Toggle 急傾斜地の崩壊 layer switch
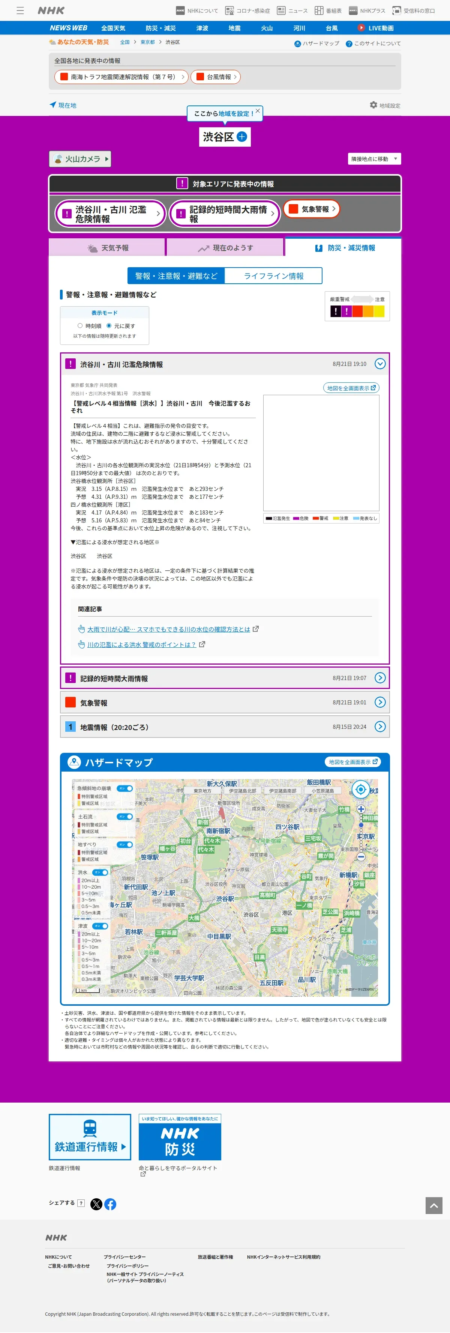 click(124, 788)
